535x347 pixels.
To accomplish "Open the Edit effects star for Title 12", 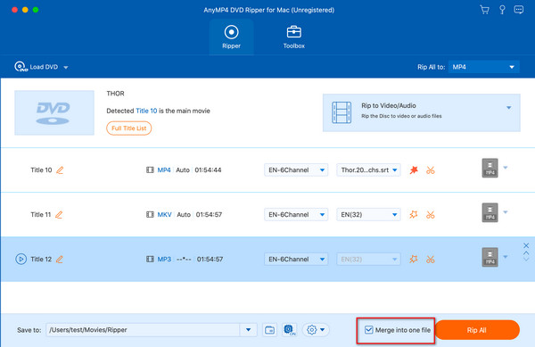I will [x=414, y=260].
